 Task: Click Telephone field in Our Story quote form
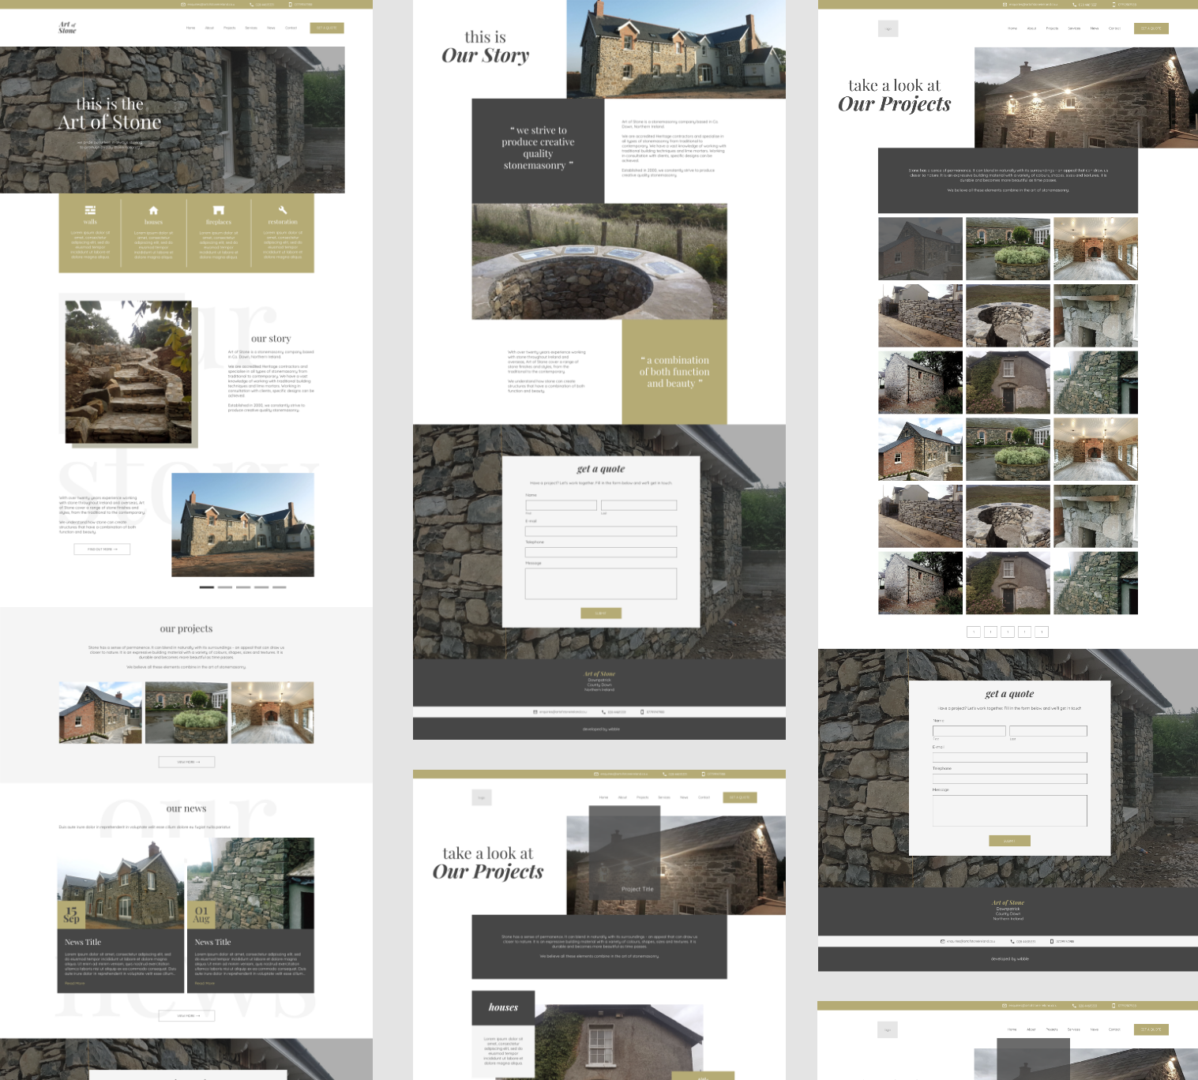point(601,553)
